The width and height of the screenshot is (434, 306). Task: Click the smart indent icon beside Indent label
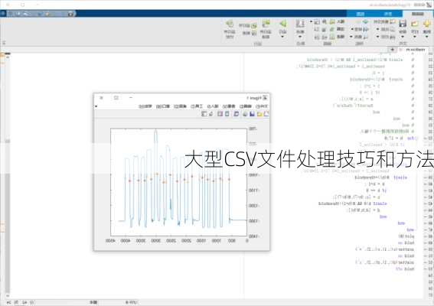coord(332,37)
